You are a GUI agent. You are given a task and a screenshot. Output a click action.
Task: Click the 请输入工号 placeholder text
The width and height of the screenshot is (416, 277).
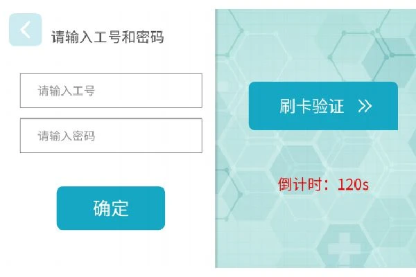coord(67,91)
